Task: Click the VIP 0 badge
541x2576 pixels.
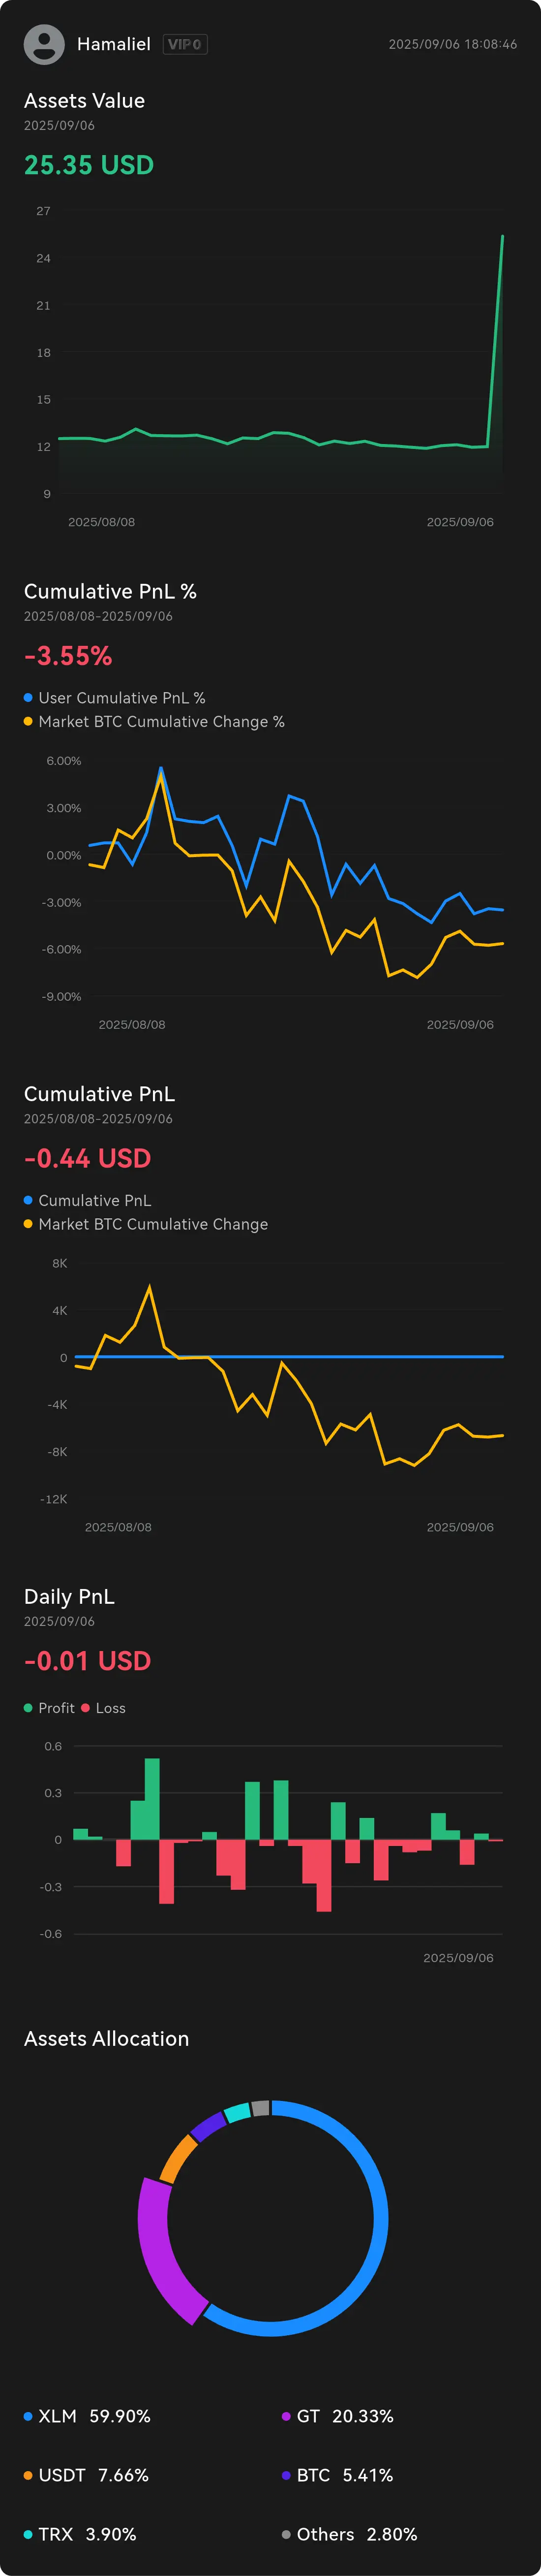Action: 185,44
